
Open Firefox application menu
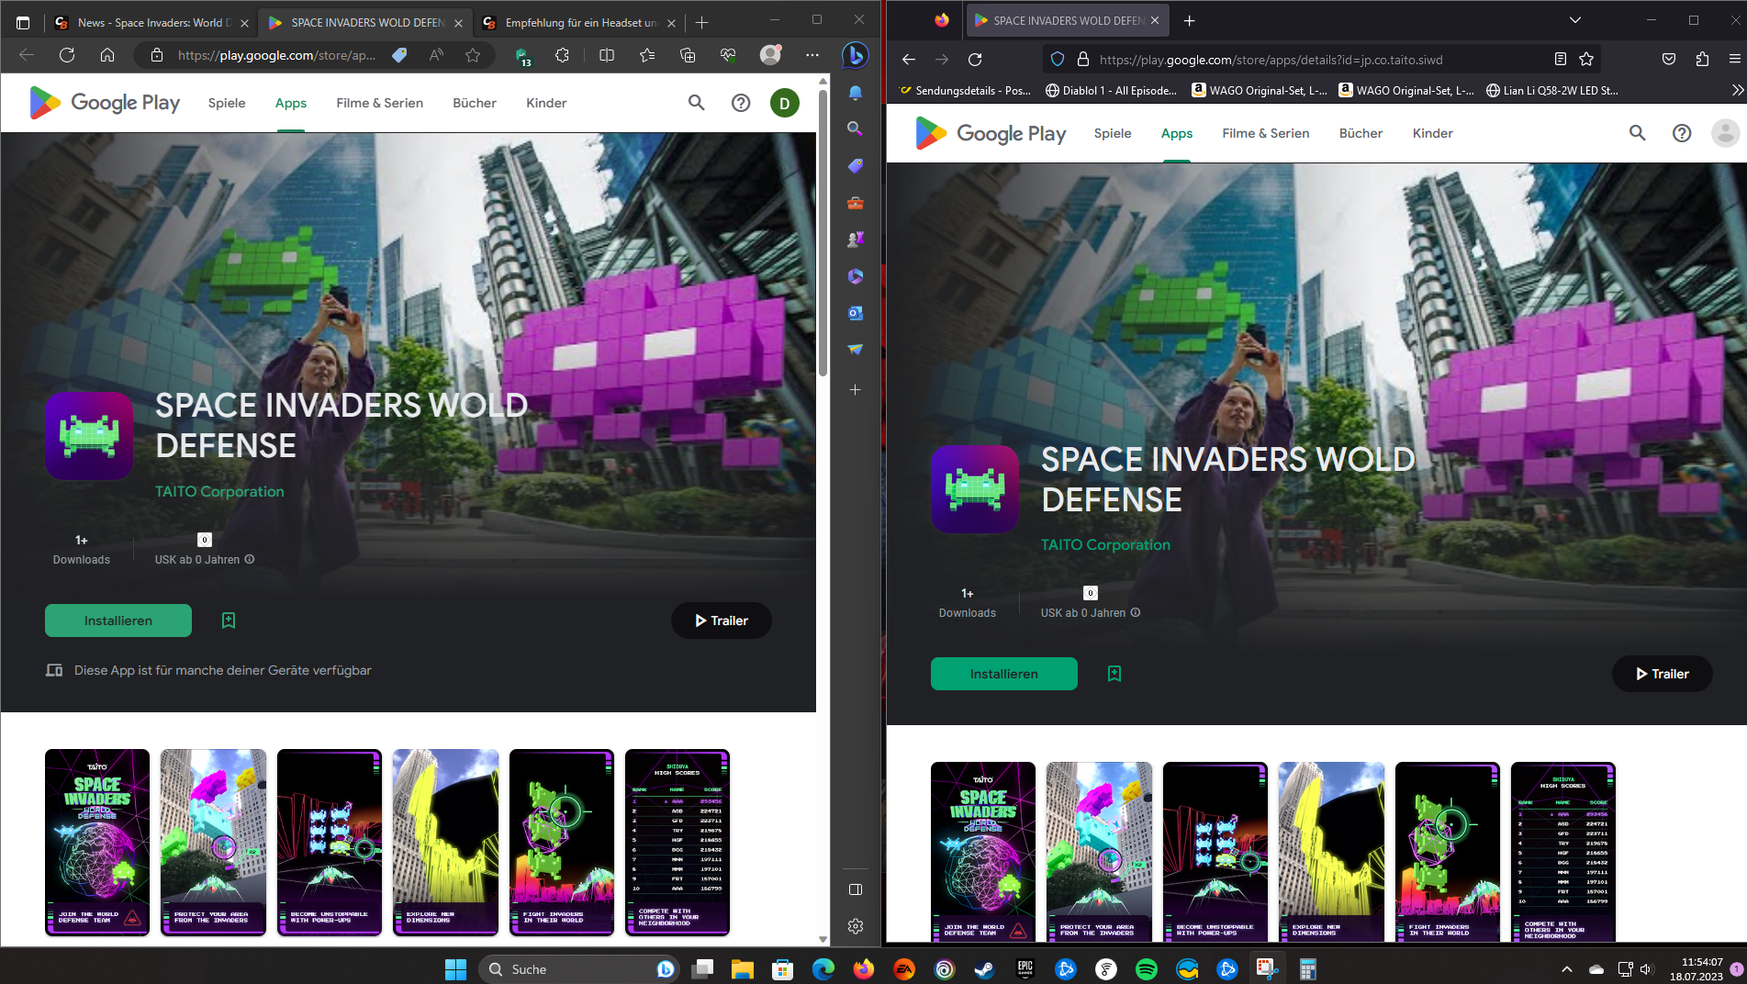click(1734, 60)
